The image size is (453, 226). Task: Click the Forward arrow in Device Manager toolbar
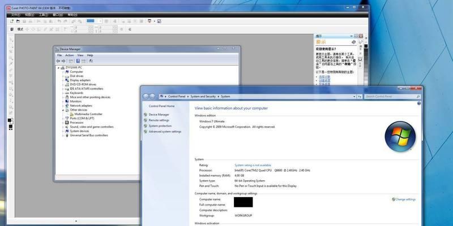pos(63,61)
